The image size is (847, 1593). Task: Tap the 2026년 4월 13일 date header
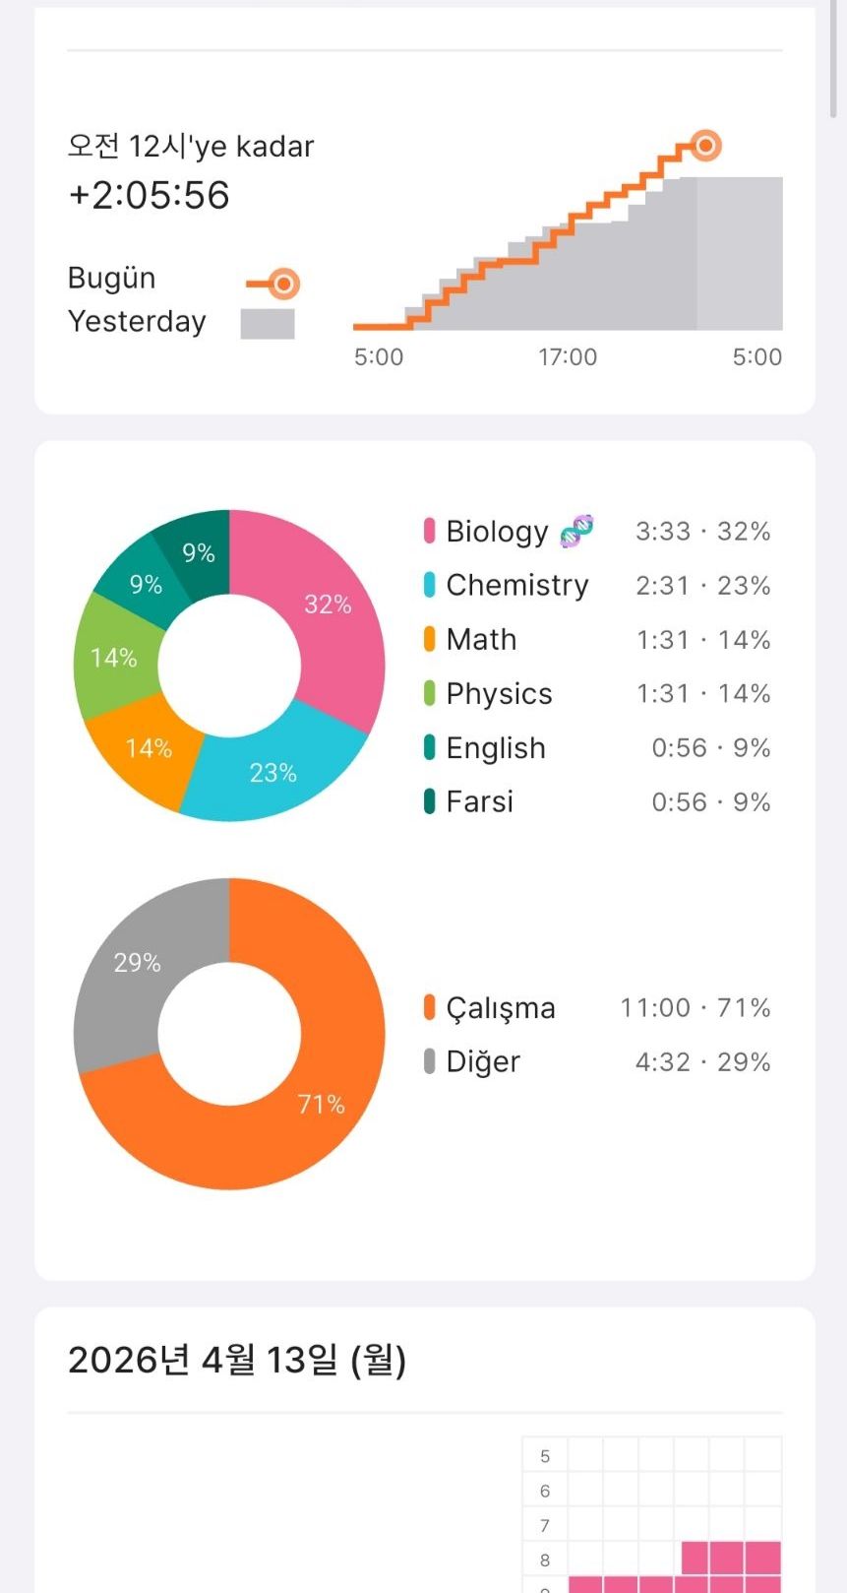point(237,1361)
